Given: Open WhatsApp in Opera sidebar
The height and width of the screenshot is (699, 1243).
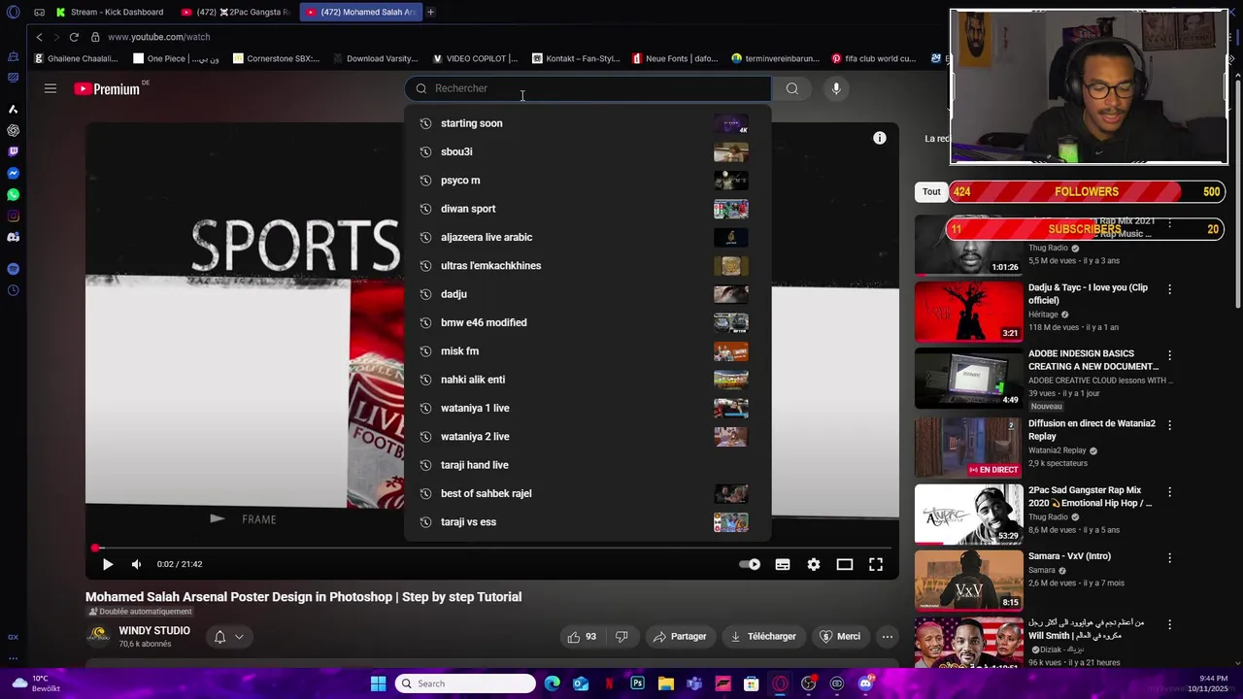Looking at the screenshot, I should click(x=13, y=194).
